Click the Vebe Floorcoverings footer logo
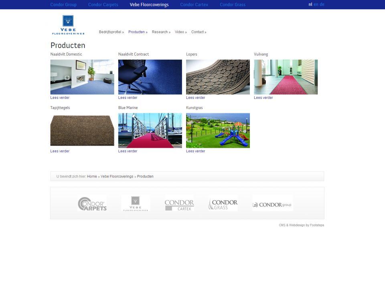385x282 pixels. (x=136, y=203)
